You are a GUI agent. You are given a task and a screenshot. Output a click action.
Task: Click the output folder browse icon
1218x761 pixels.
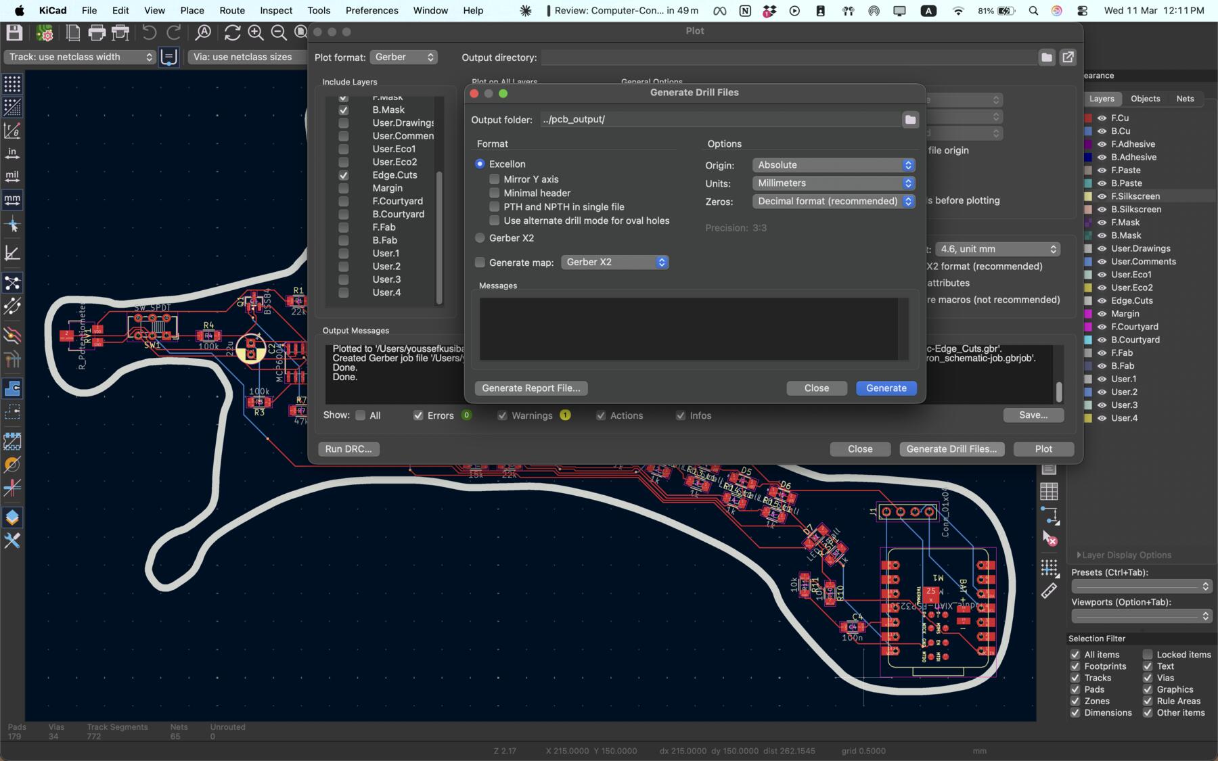point(909,120)
